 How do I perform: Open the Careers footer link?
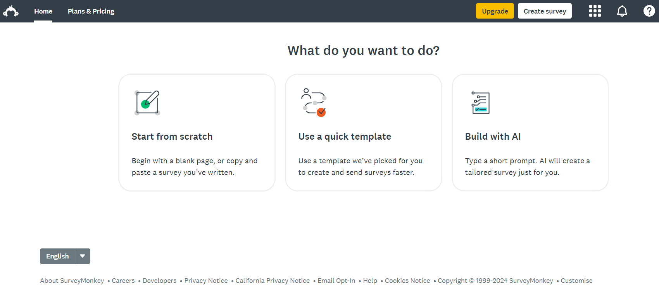pos(123,281)
